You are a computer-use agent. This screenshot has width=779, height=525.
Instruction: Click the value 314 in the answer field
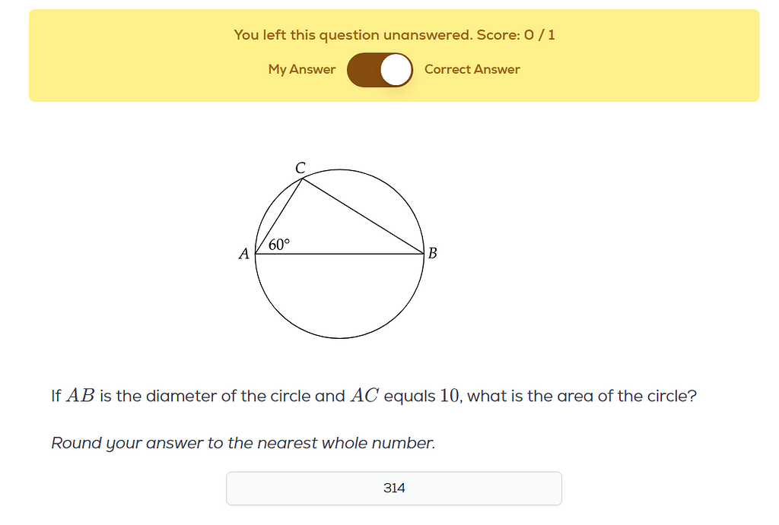(x=393, y=489)
